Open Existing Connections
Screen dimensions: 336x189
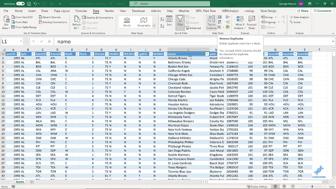click(53, 22)
